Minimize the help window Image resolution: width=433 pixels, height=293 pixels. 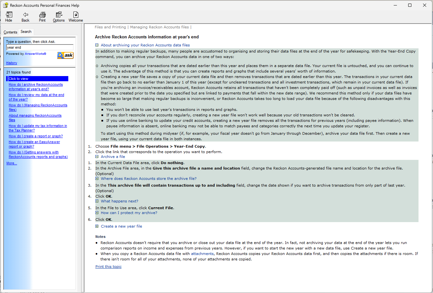pos(395,5)
